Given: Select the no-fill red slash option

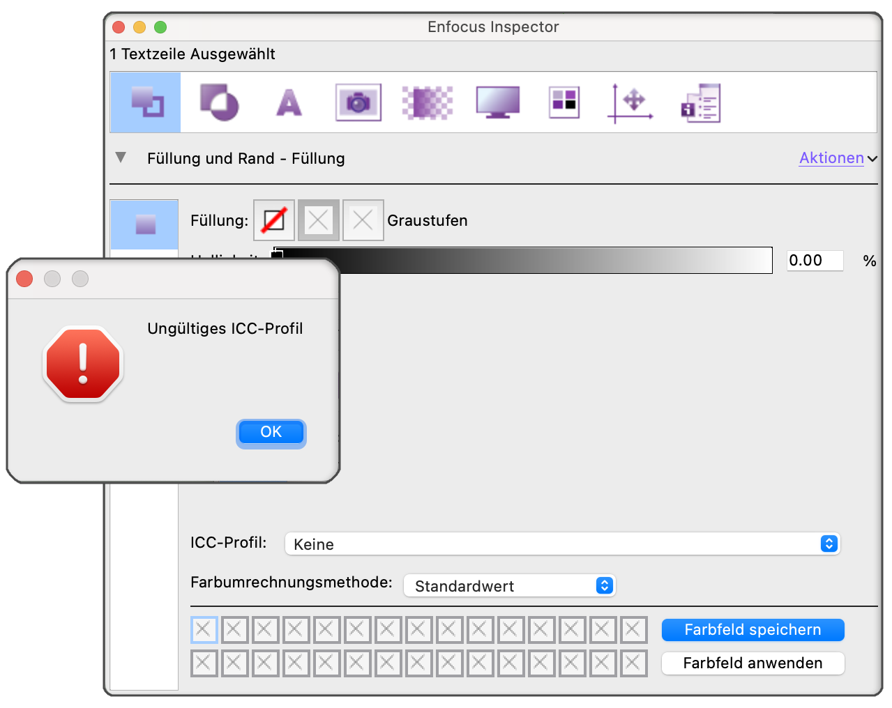Looking at the screenshot, I should (x=274, y=220).
